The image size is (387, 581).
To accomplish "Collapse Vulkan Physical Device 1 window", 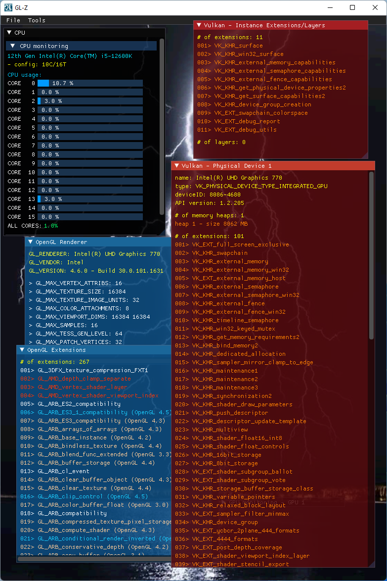I will [x=176, y=166].
